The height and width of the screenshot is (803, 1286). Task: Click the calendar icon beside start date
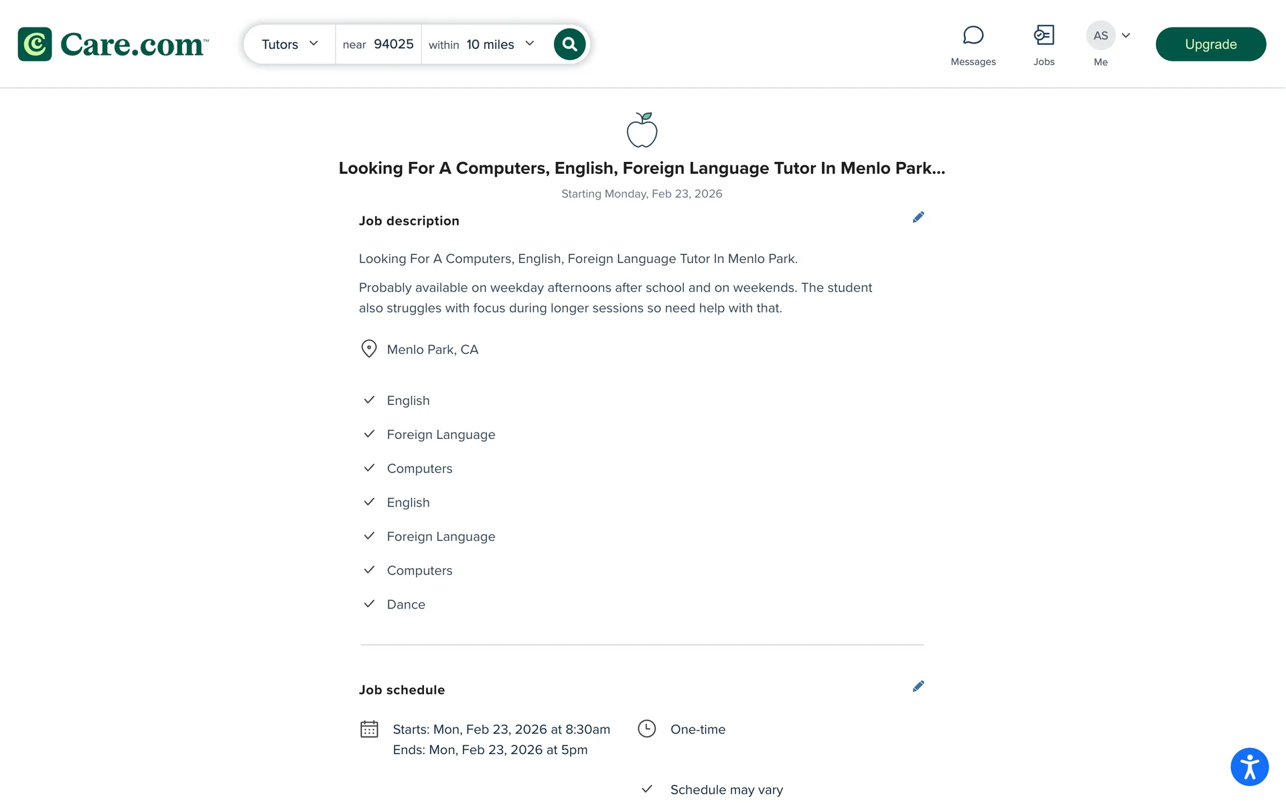(369, 729)
